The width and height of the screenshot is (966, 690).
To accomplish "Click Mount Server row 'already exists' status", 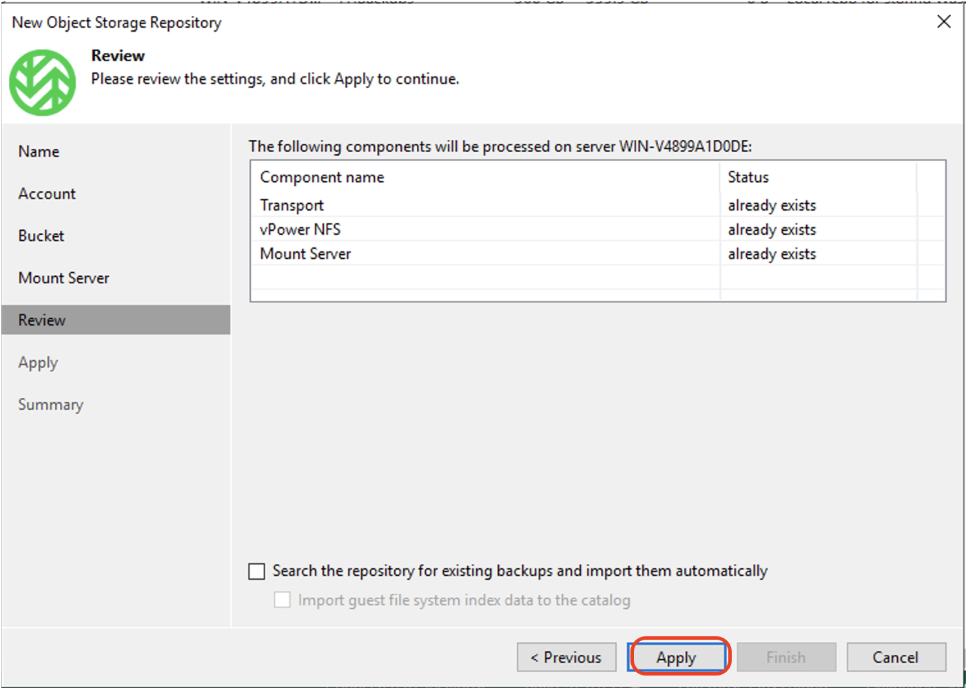I will [772, 253].
